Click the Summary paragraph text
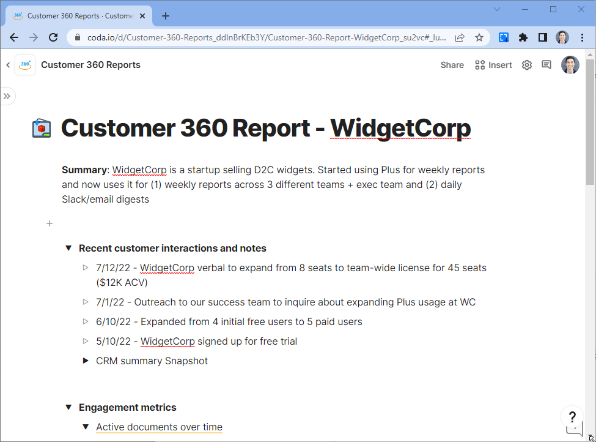The height and width of the screenshot is (442, 596). (273, 185)
